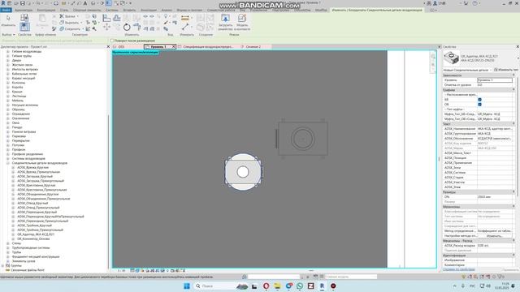Viewport: 520px width, 292px height.
Task: Click the DN value '250.0 мм' cell
Action: (x=495, y=196)
